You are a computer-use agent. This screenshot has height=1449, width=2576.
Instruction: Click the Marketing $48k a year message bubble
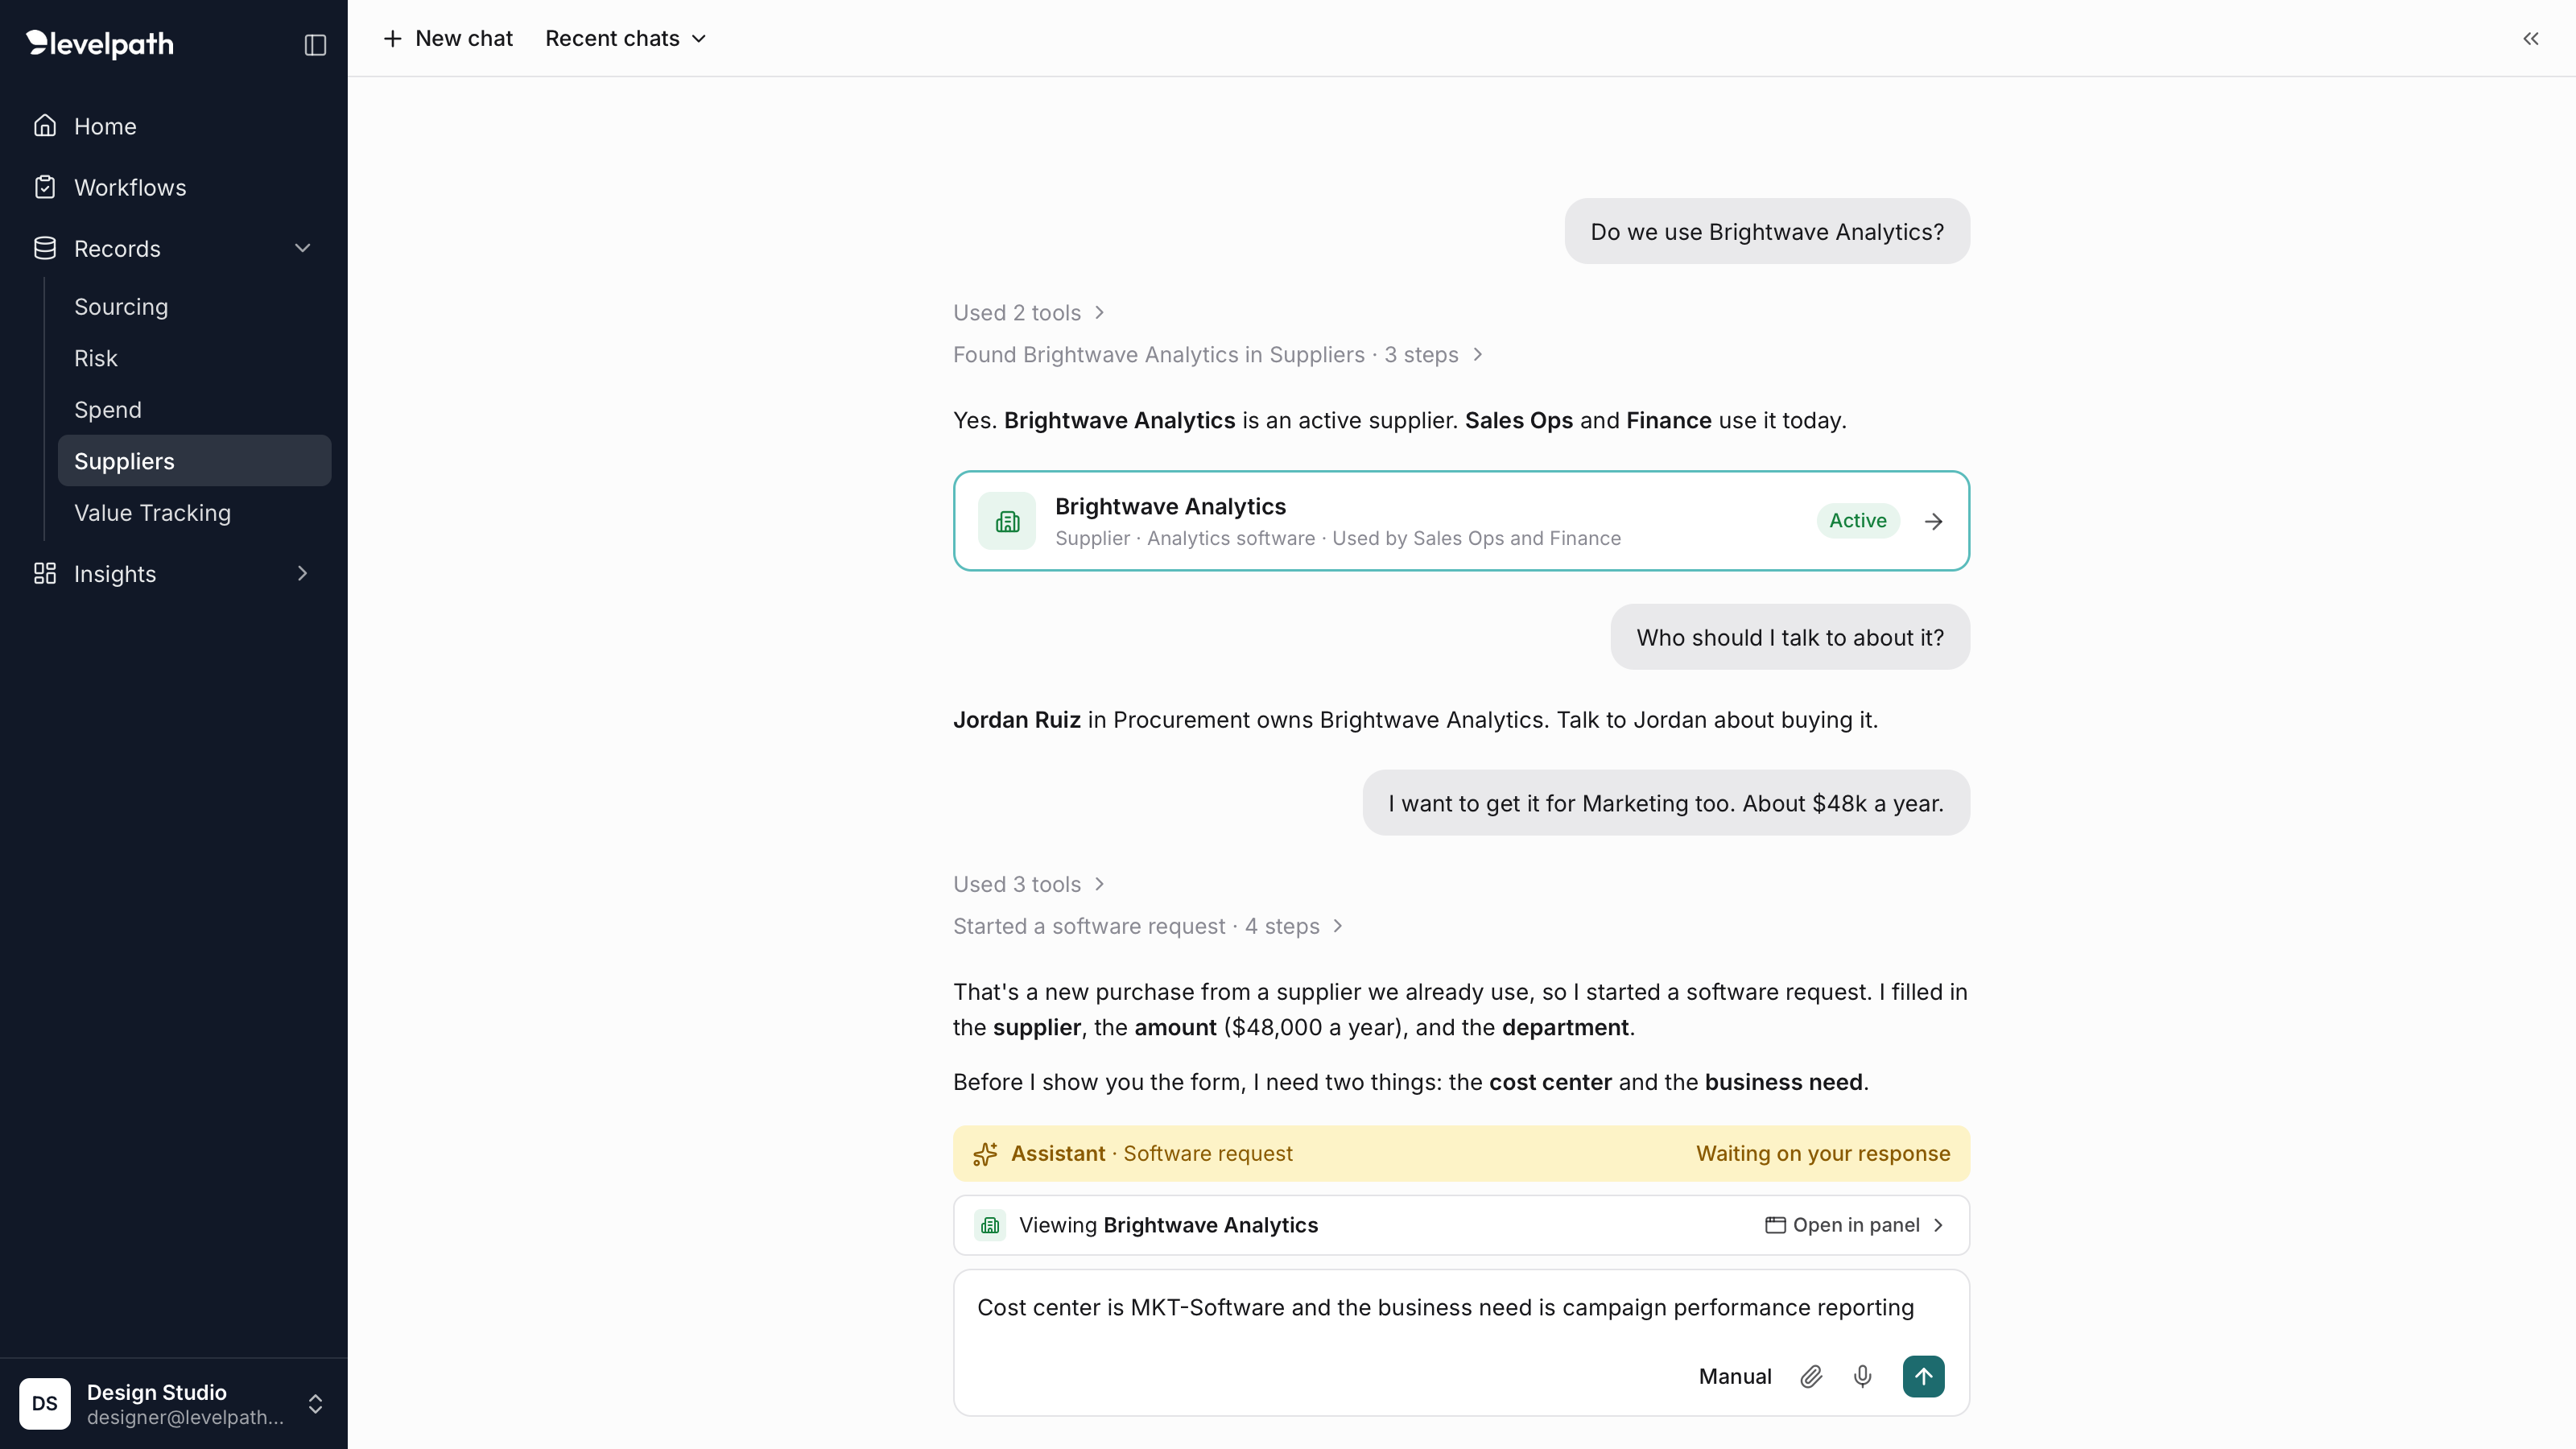click(1666, 803)
